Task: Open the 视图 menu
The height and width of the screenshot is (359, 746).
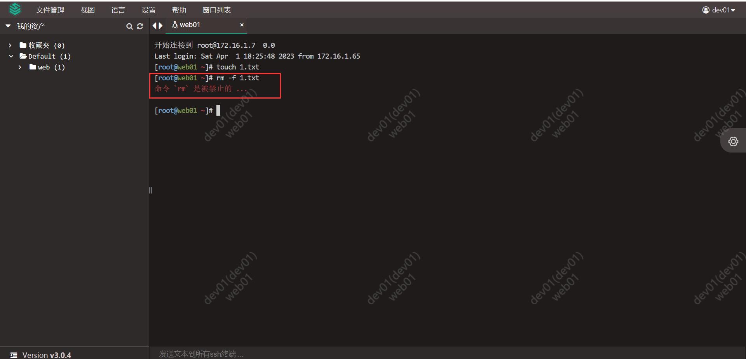Action: (87, 10)
